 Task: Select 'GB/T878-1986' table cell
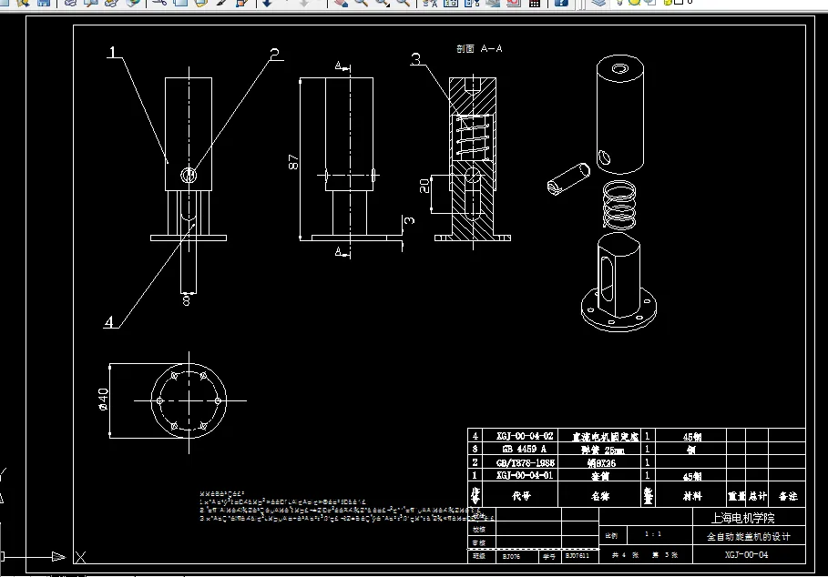tap(526, 462)
